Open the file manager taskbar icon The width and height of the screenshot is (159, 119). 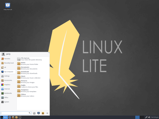click(x=16, y=117)
